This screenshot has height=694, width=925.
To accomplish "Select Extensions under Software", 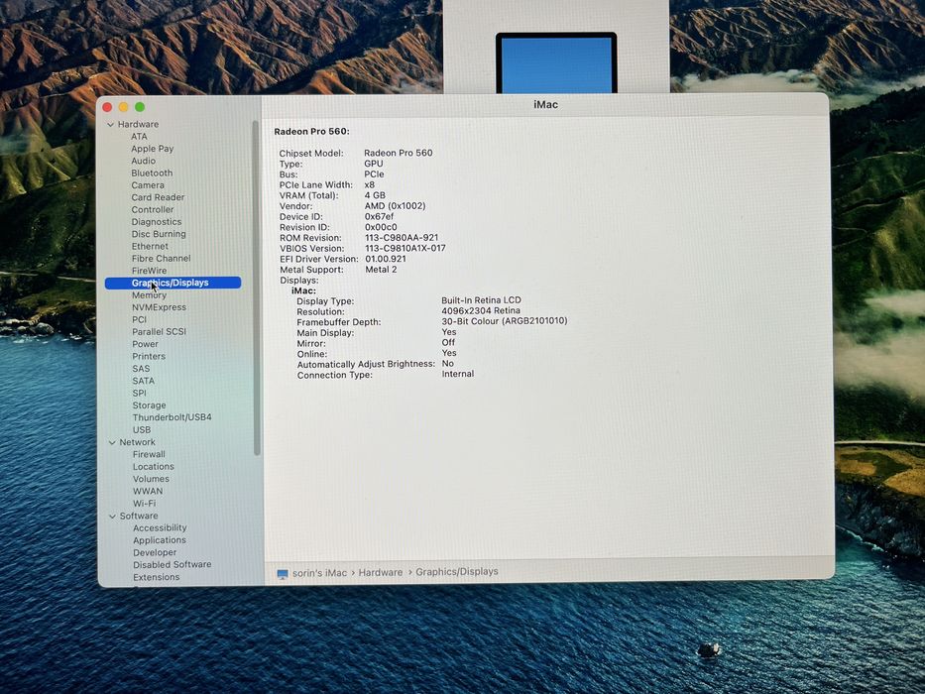I will (x=157, y=577).
